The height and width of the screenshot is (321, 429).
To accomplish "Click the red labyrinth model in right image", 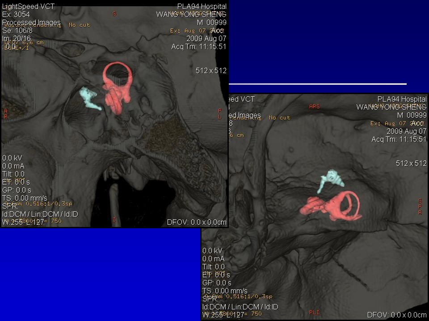I will [x=331, y=206].
